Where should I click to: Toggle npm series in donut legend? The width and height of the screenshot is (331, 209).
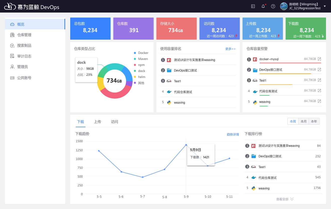pos(141,65)
